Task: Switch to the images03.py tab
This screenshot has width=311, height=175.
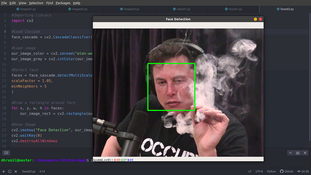Action: 130,9
